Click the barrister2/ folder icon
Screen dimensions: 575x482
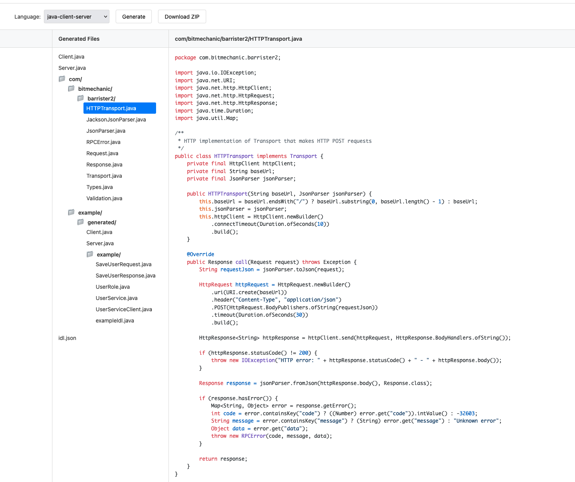point(80,98)
